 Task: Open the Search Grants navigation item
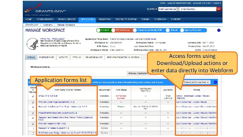click(67, 20)
